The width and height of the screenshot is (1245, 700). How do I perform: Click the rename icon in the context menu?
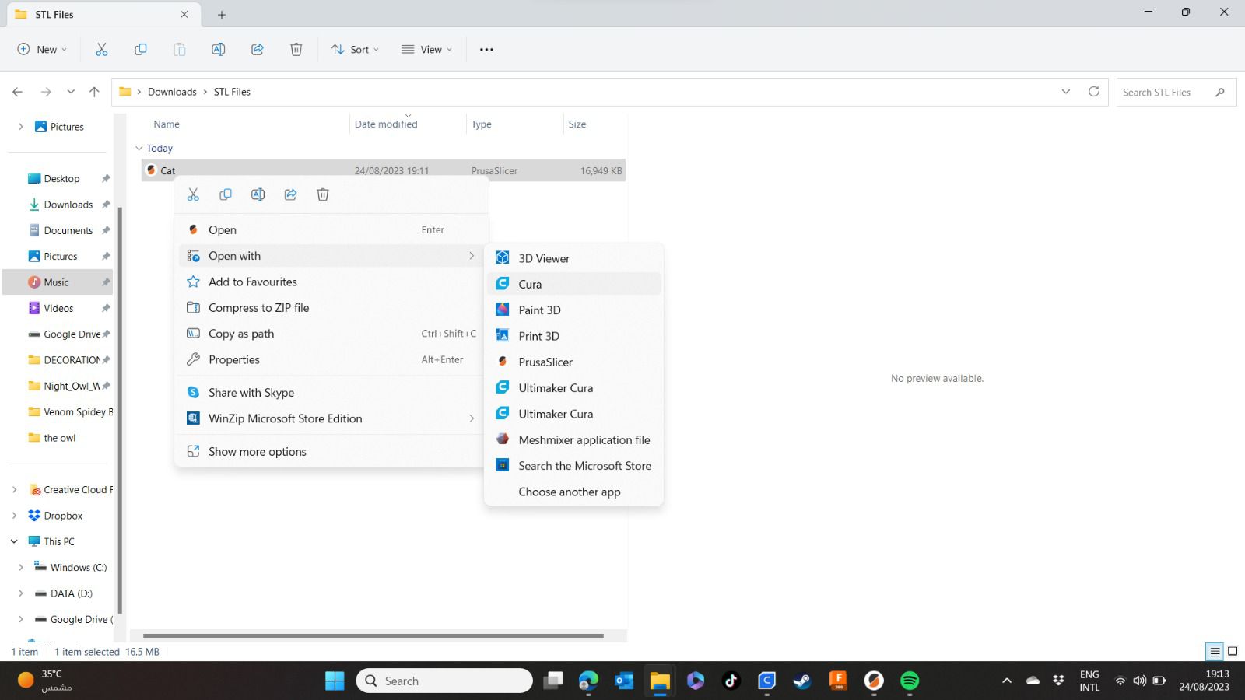258,194
